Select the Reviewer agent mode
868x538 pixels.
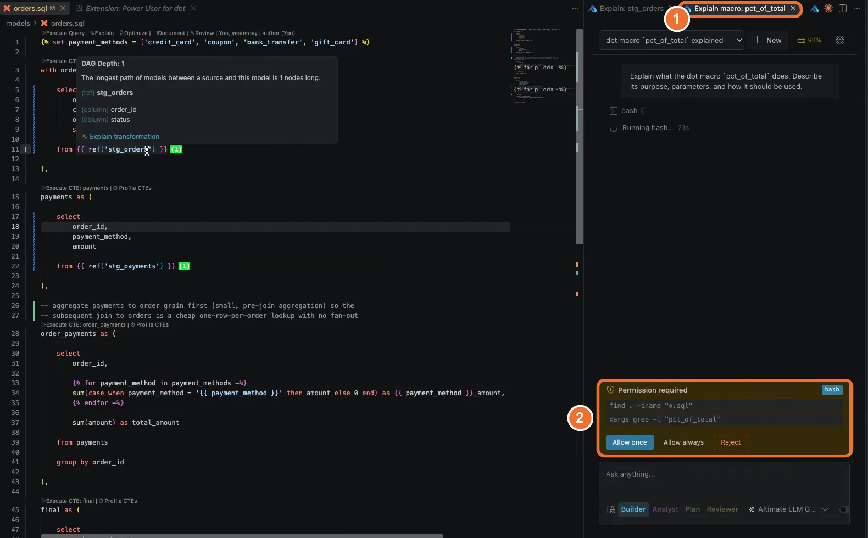pyautogui.click(x=722, y=509)
